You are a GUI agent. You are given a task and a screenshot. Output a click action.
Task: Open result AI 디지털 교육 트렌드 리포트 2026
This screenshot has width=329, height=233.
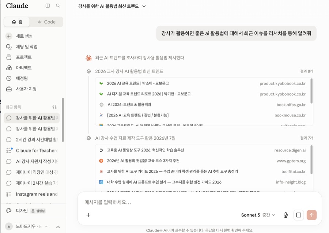pos(202,94)
